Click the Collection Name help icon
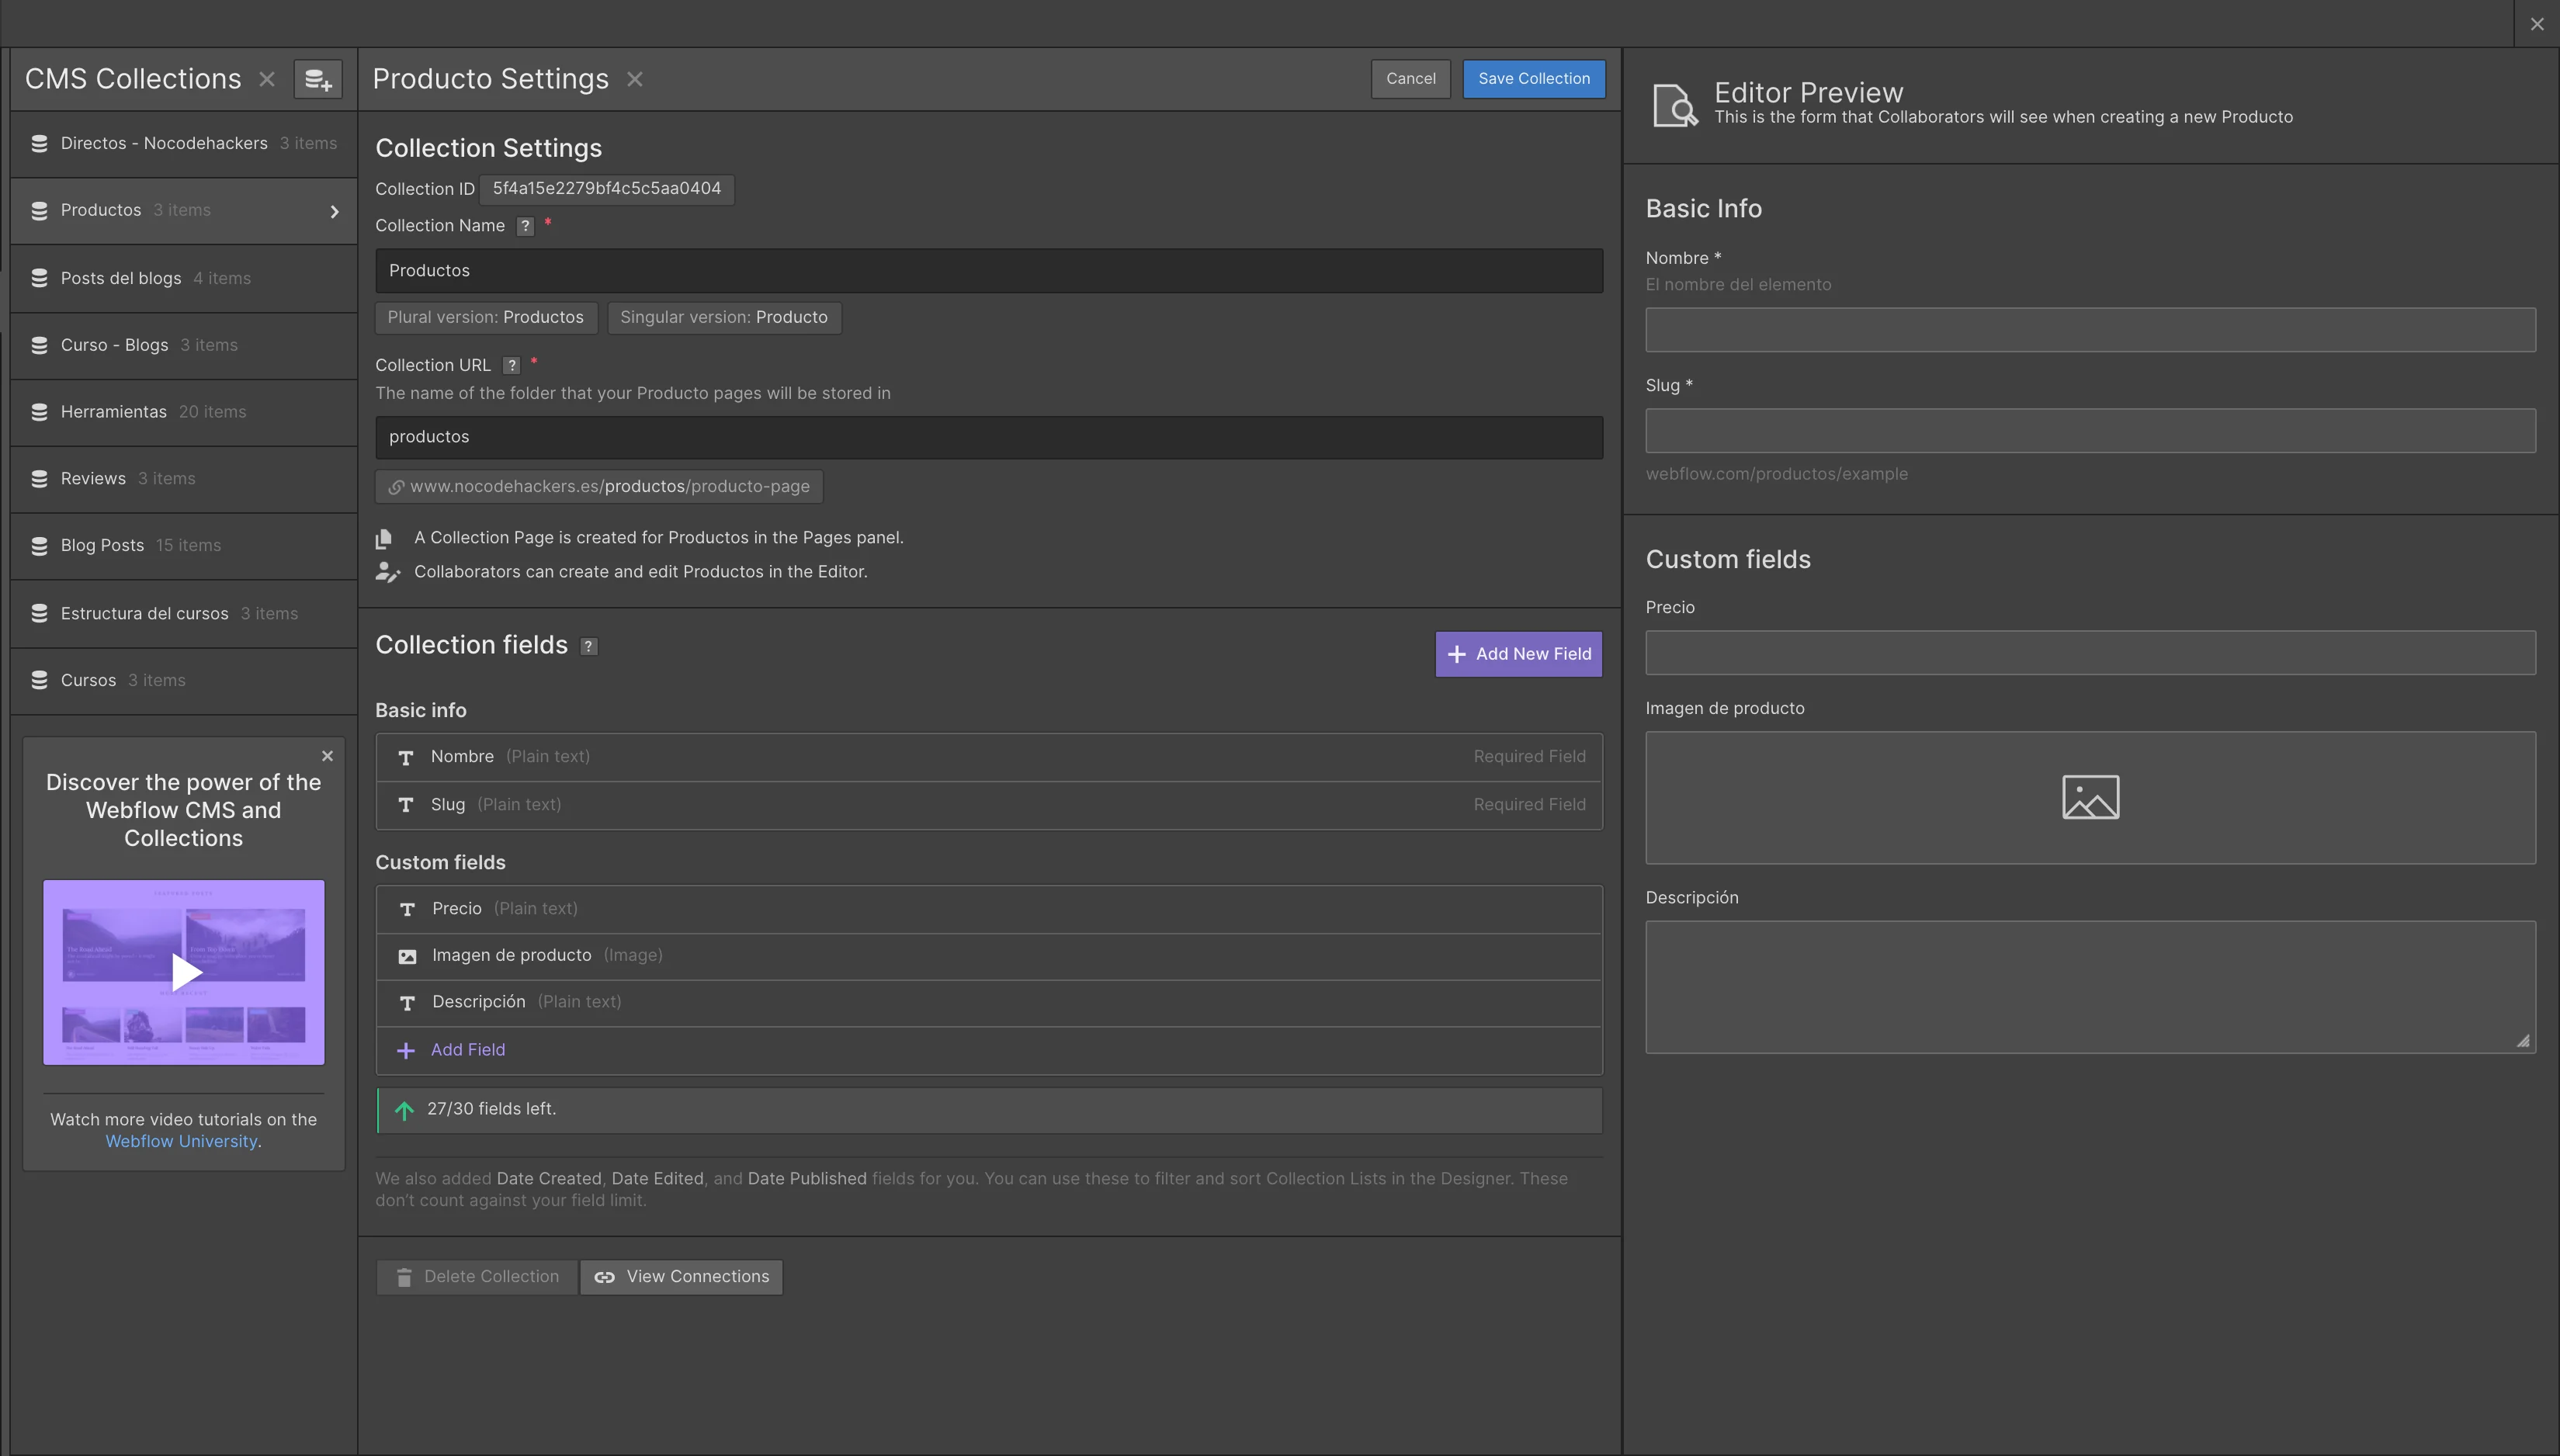Image resolution: width=2560 pixels, height=1456 pixels. pos(525,226)
